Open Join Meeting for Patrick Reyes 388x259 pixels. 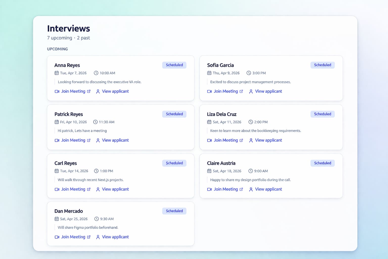73,140
